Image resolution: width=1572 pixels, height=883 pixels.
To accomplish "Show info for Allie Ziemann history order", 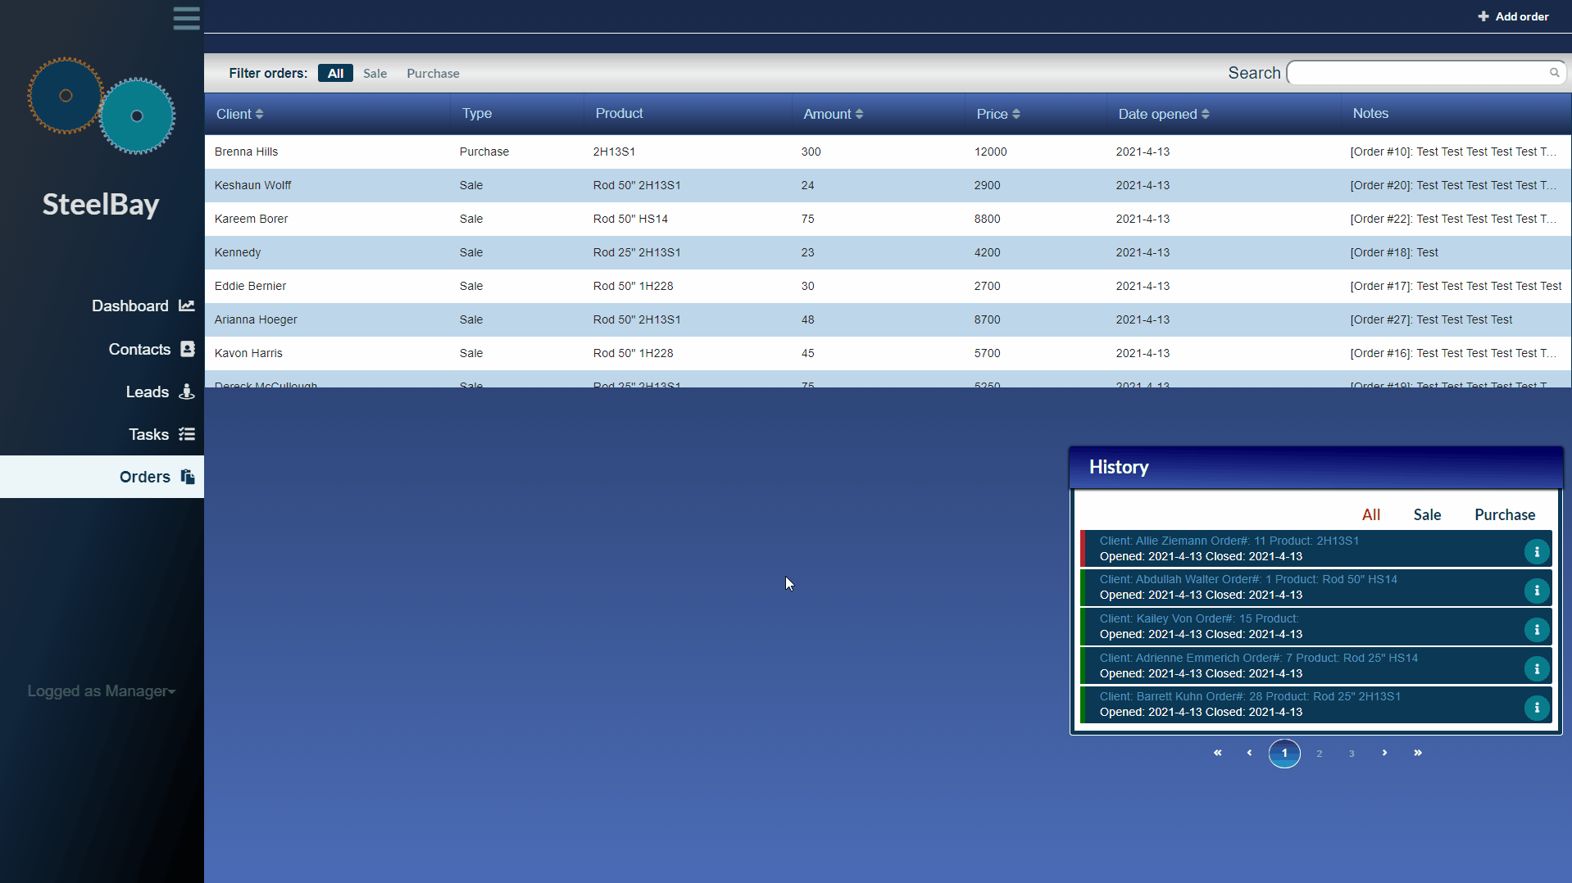I will point(1537,552).
